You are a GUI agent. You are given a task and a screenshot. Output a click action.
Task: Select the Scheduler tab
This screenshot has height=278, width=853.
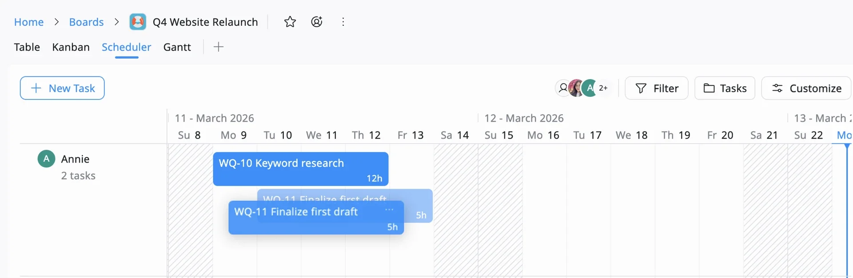point(126,47)
